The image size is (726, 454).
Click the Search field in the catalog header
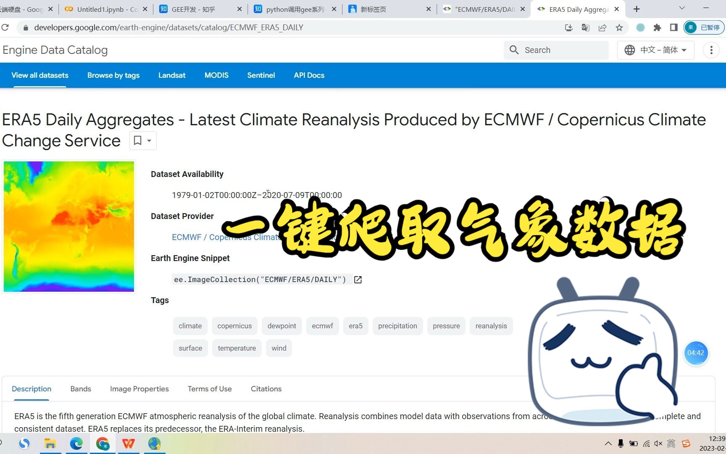pos(556,50)
